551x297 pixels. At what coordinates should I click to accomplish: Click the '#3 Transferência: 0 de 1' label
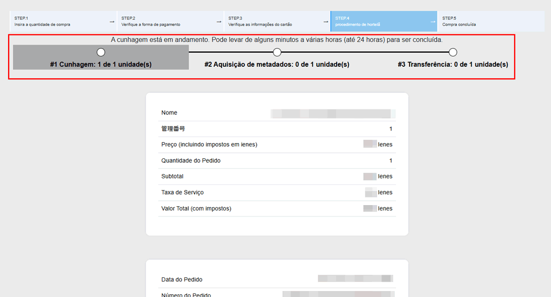(x=453, y=64)
